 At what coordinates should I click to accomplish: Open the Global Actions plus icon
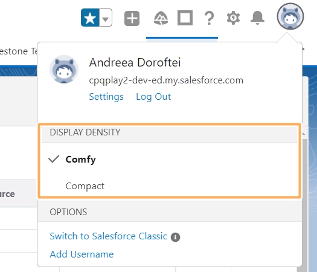tap(132, 18)
